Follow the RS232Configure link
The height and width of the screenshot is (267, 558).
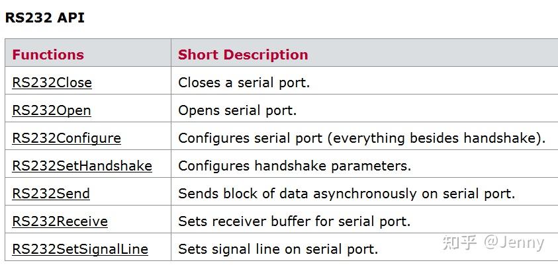[66, 138]
